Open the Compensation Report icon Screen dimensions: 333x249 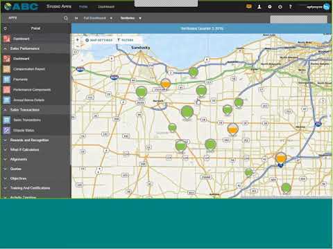[x=7, y=69]
